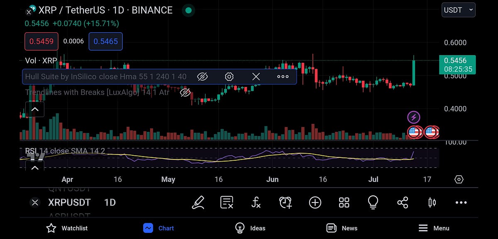Hide Hull Suite with its eye toggle
Viewport: 498px width, 239px height.
[x=202, y=76]
